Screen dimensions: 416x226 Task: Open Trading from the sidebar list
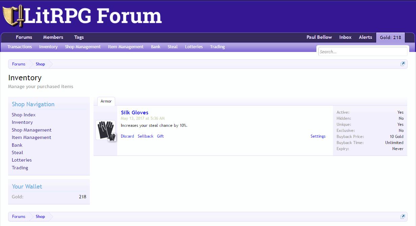(x=20, y=168)
